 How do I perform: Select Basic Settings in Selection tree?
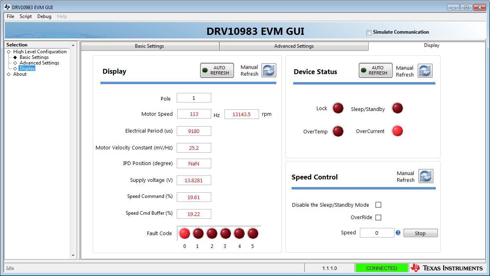(x=34, y=57)
